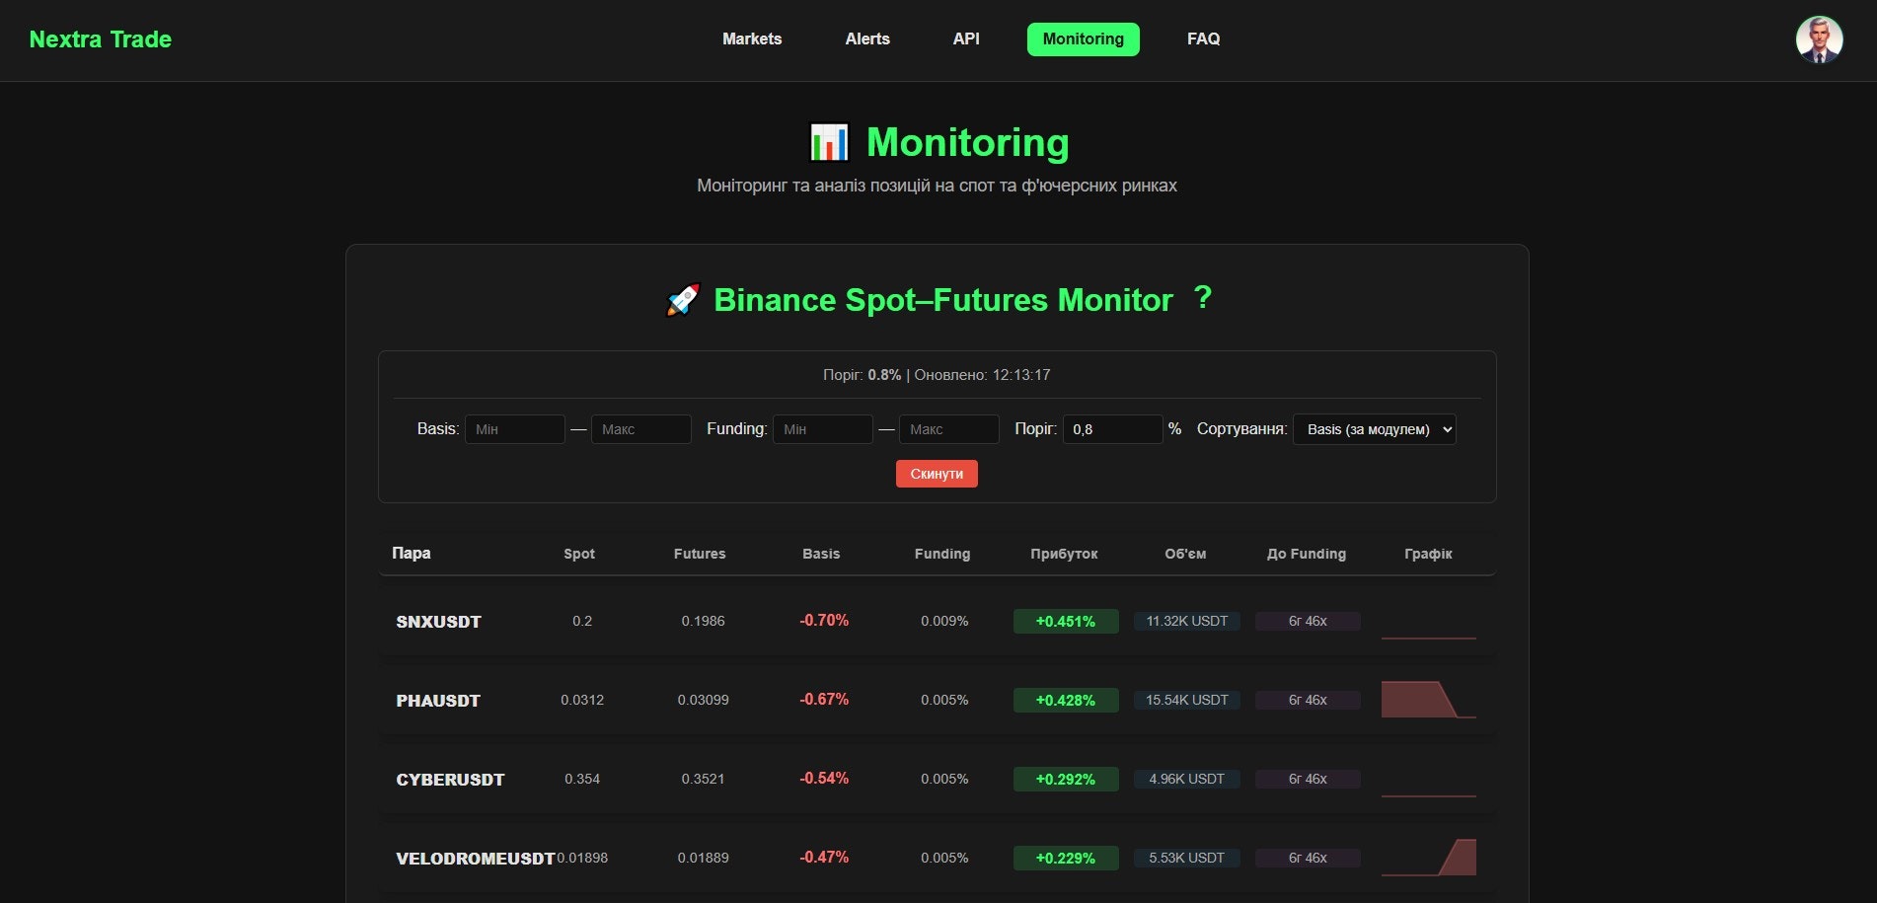
Task: Click the +0.229% profit badge
Action: 1066,858
